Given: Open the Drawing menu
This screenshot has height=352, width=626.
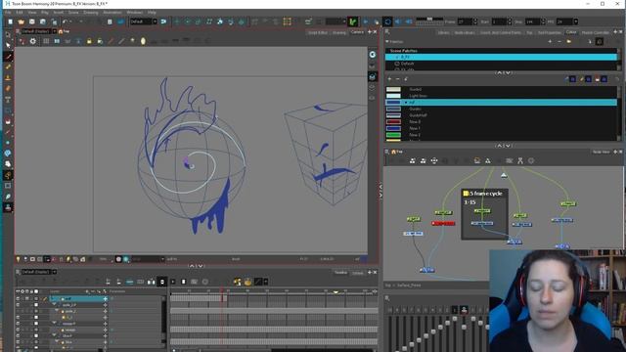Looking at the screenshot, I should pyautogui.click(x=91, y=13).
